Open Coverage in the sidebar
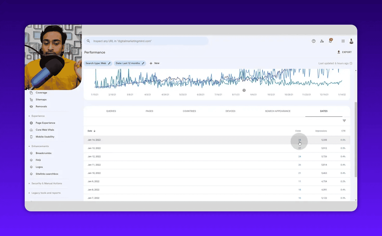Viewport: 382px width, 236px height. click(x=41, y=93)
